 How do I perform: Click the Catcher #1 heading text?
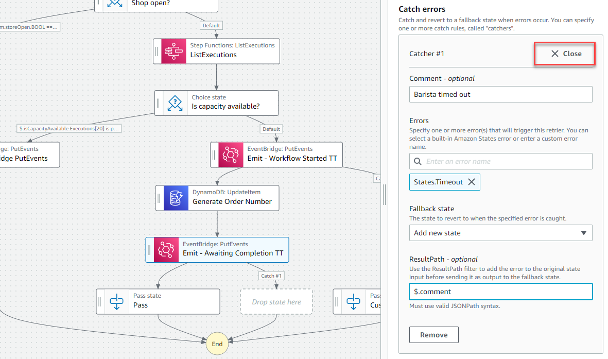tap(427, 54)
